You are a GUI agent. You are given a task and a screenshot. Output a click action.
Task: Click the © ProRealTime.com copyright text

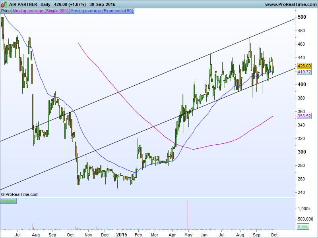tap(20, 194)
